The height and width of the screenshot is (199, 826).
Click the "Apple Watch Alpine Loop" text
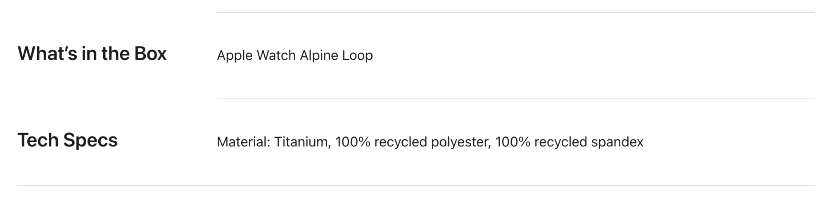294,56
